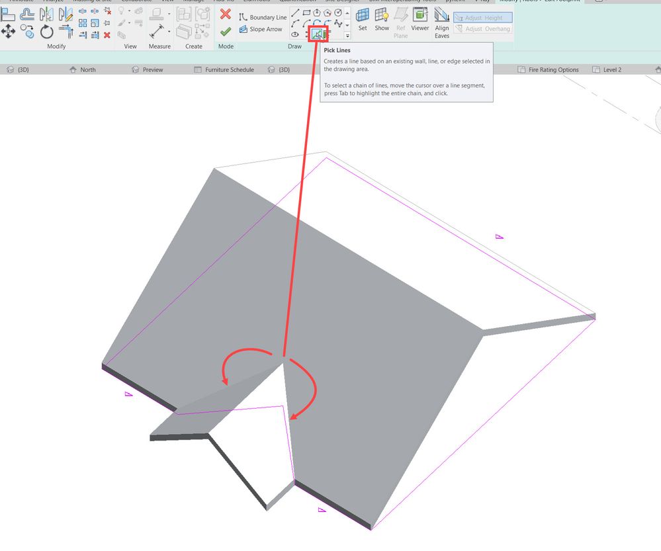661x551 pixels.
Task: Click Show work plane button
Action: tap(382, 20)
